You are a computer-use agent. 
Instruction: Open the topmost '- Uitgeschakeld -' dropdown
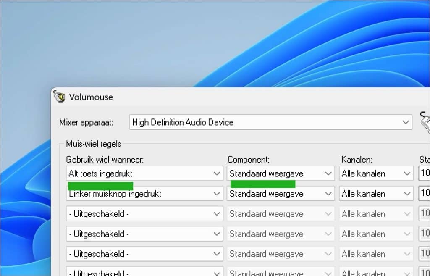pos(144,214)
